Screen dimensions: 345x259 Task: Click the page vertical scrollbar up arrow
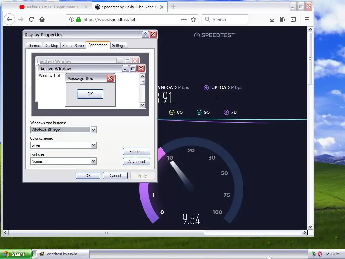coord(310,29)
